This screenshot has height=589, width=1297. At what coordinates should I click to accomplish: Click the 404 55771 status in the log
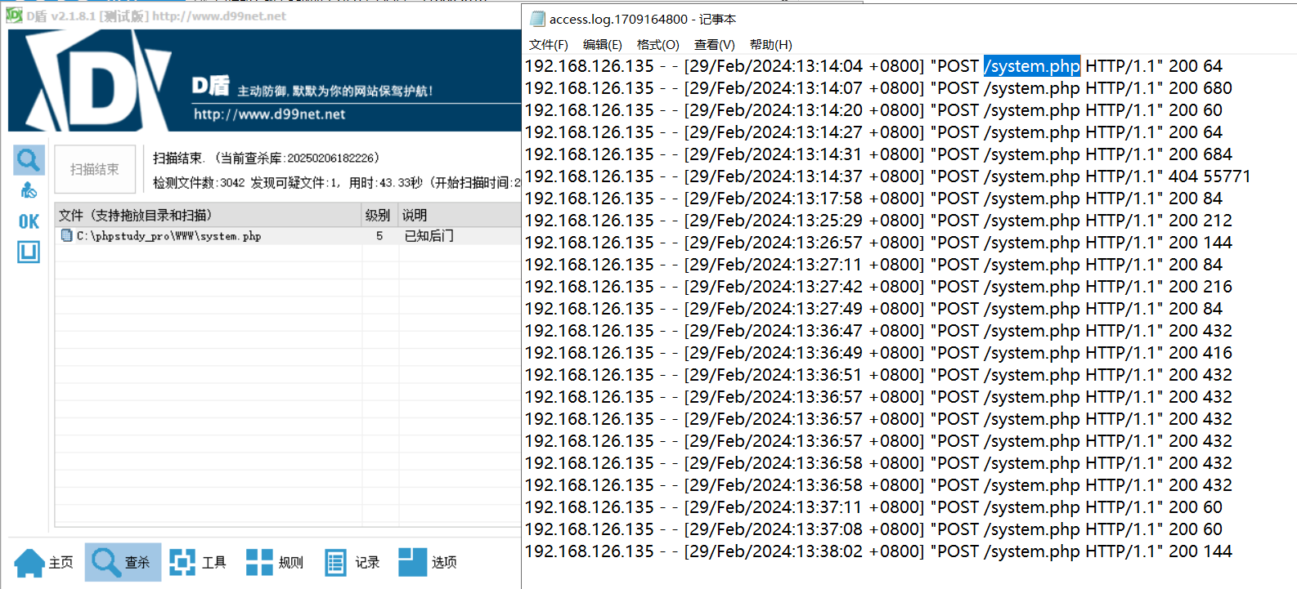tap(1209, 176)
